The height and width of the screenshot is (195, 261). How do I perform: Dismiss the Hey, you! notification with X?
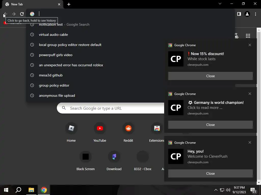250,142
